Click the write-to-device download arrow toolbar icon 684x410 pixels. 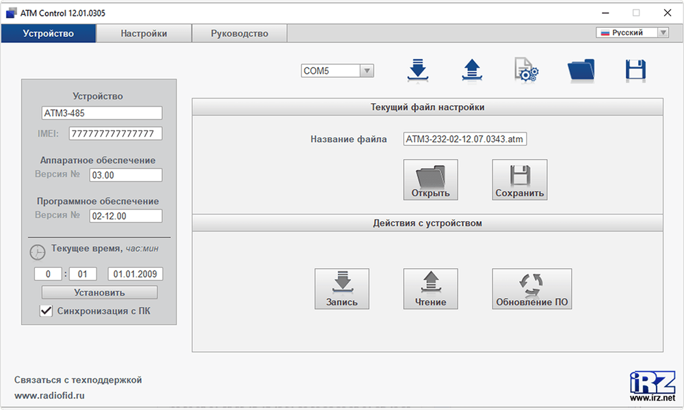[x=417, y=70]
